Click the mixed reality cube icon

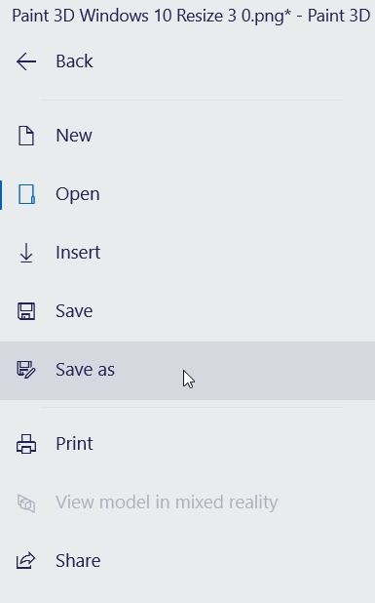click(x=26, y=502)
